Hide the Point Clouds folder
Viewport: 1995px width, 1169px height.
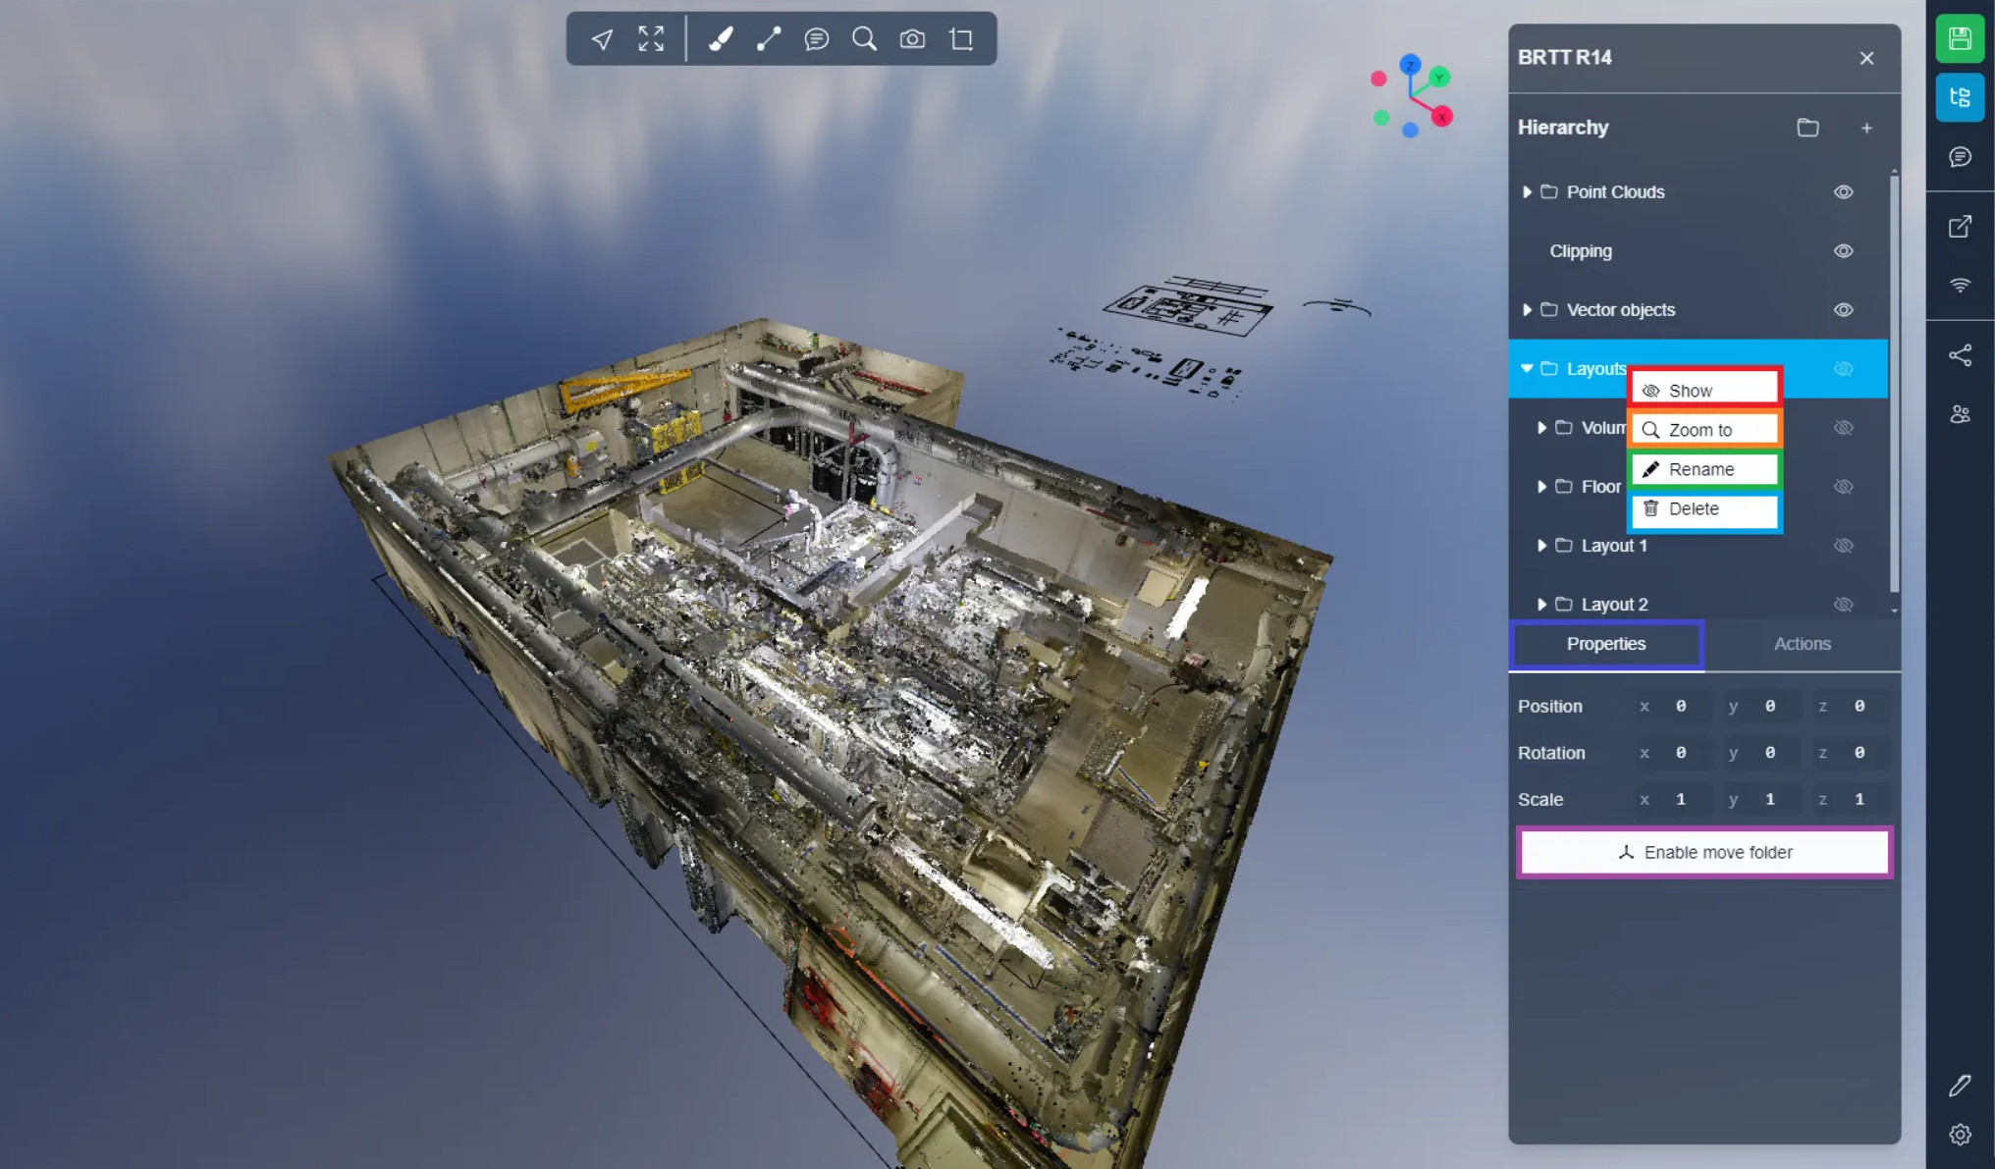(x=1843, y=192)
